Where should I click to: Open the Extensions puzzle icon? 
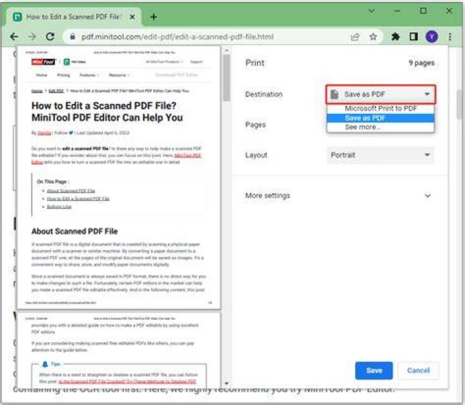(x=395, y=37)
